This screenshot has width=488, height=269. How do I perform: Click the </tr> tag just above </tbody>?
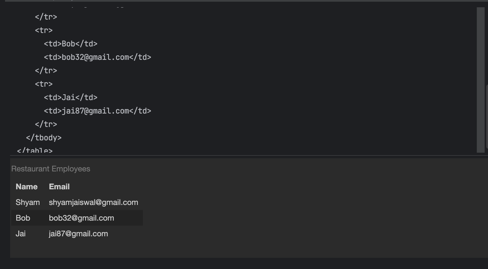coord(46,124)
